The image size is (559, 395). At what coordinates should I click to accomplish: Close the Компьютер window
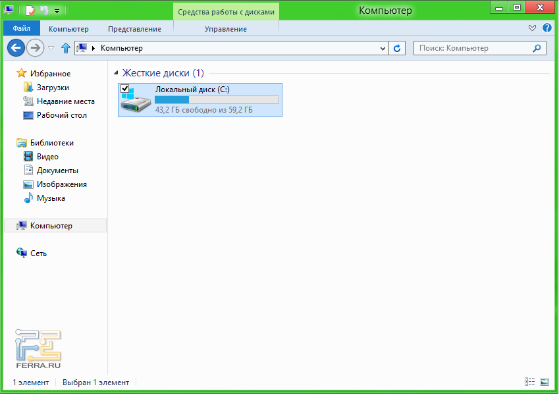click(540, 7)
